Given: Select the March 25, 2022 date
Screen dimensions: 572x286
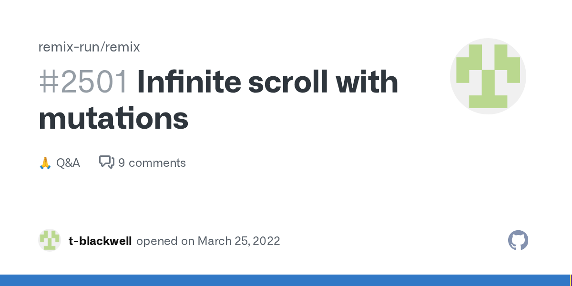Looking at the screenshot, I should [239, 241].
